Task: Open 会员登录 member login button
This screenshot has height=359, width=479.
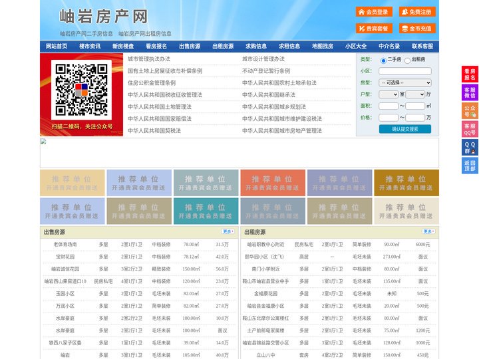Action: 374,12
